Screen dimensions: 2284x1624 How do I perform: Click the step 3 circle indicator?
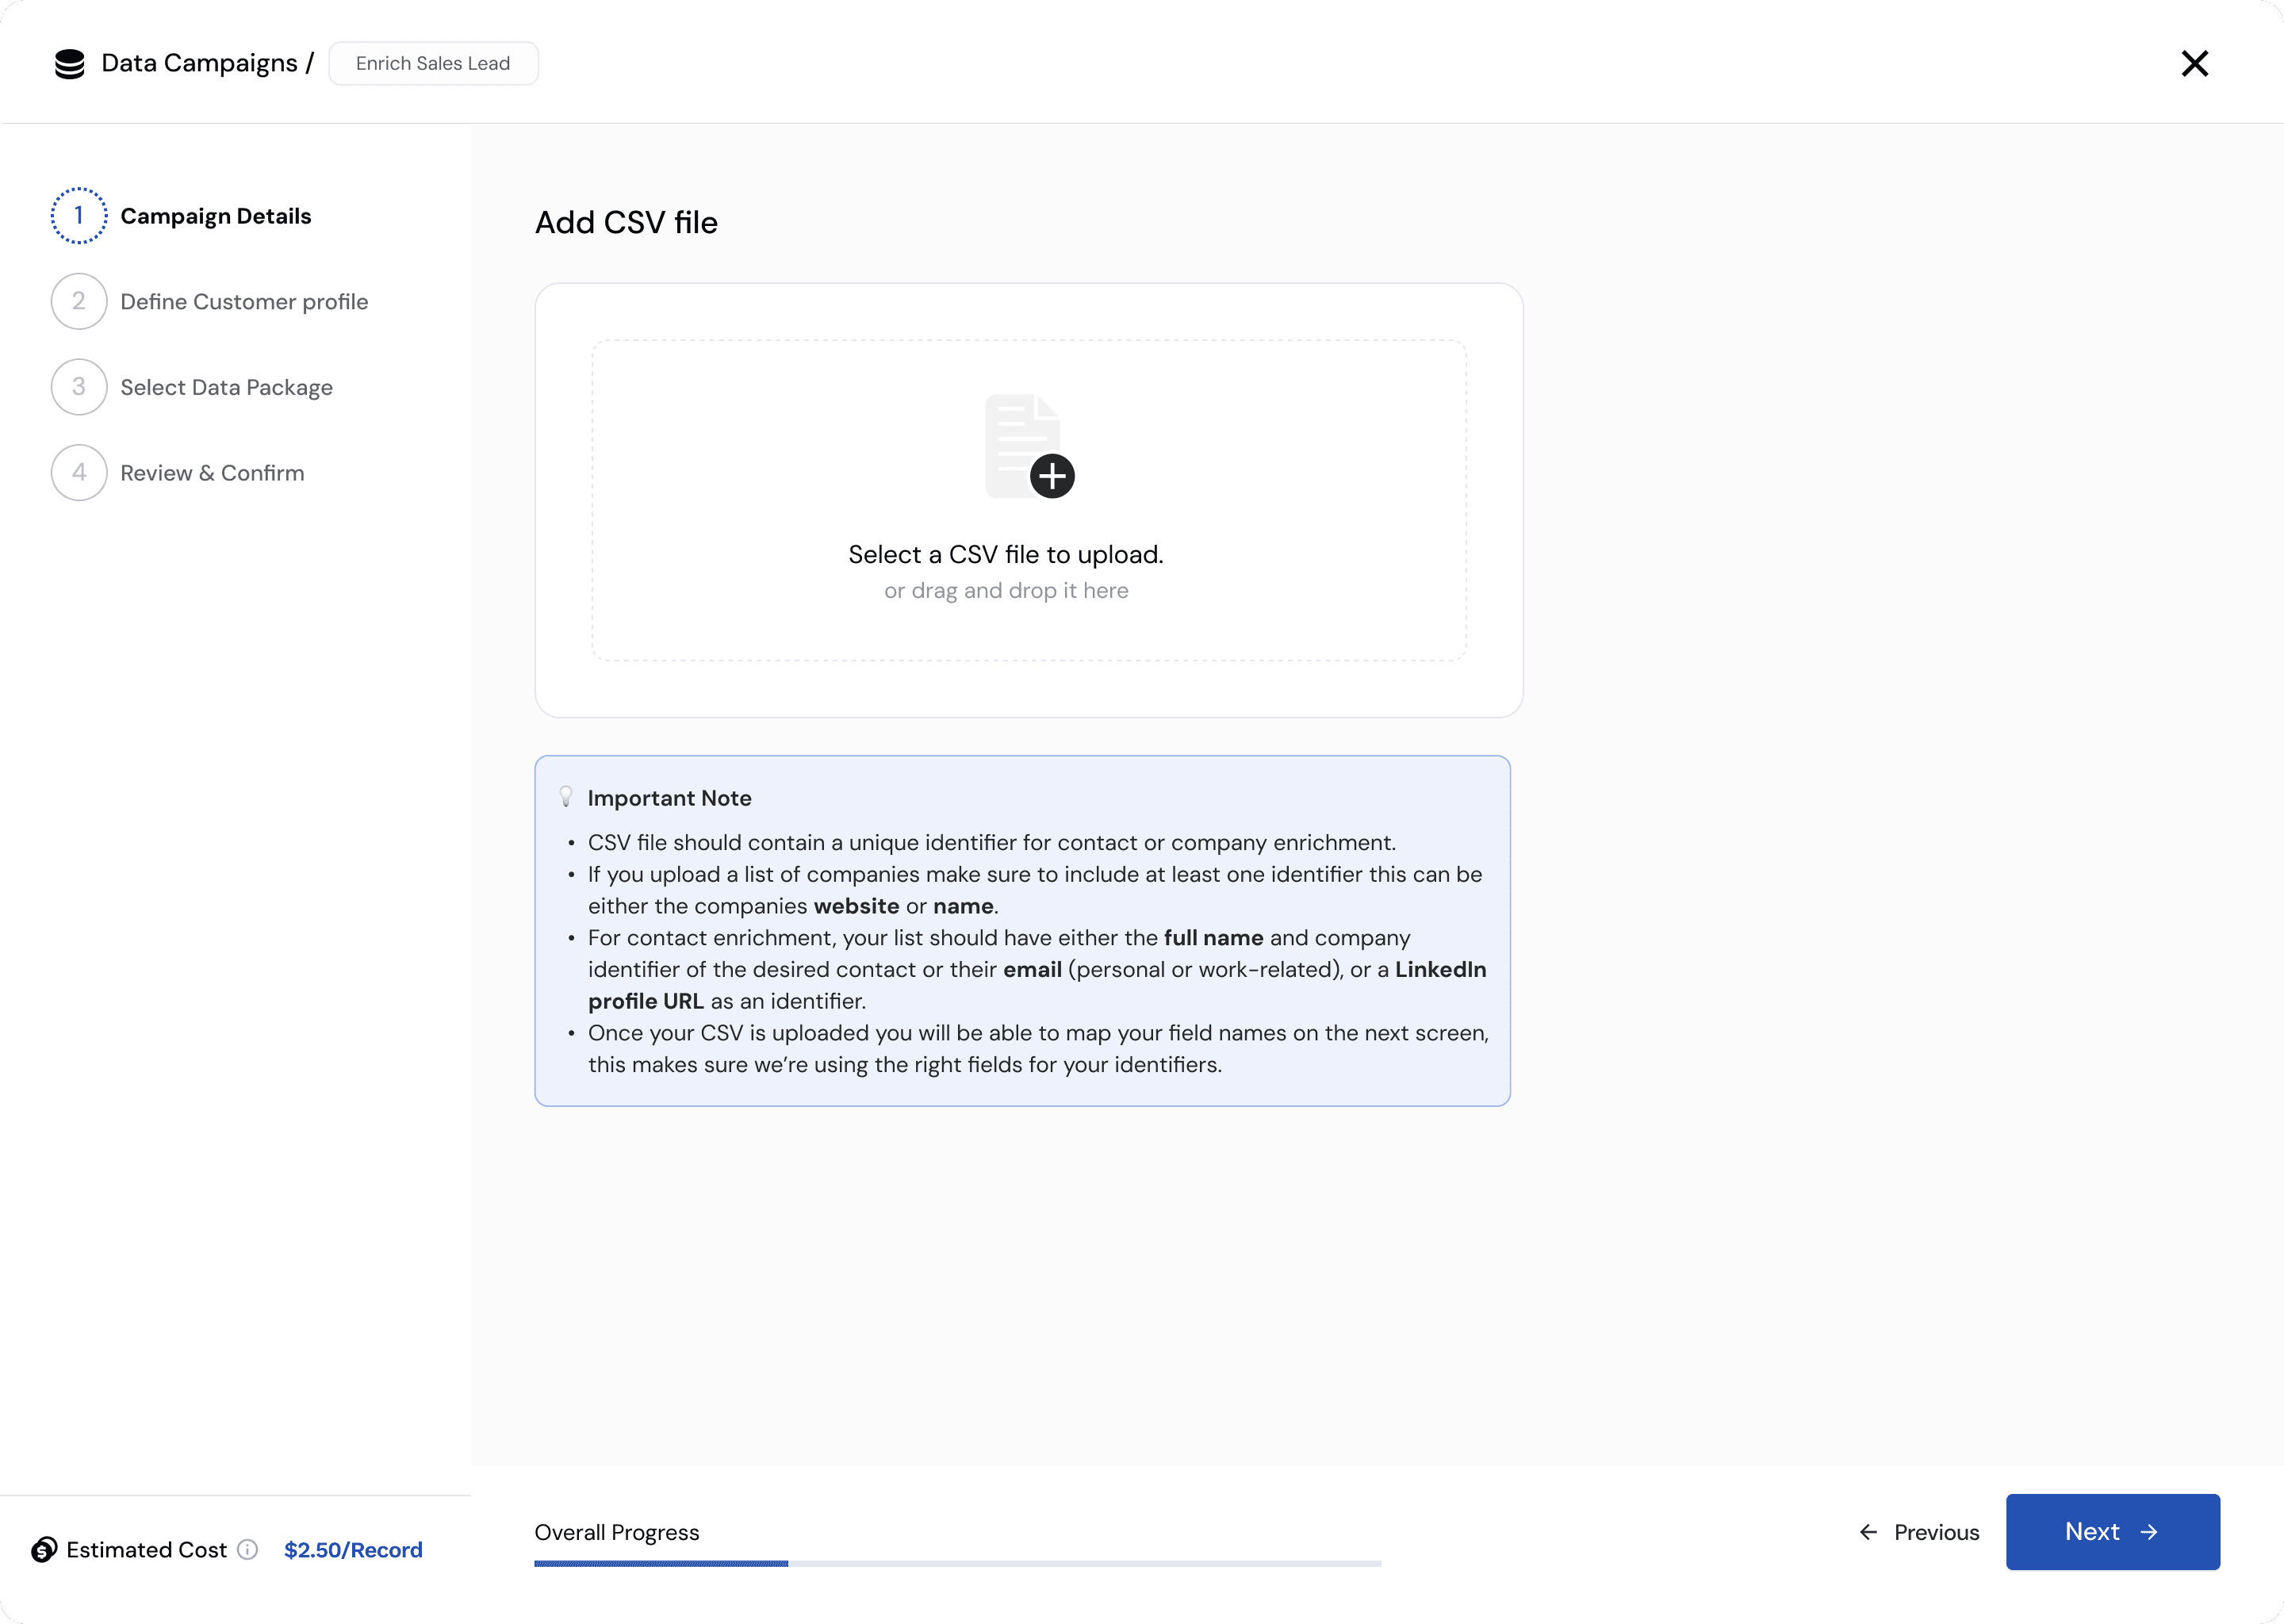(x=79, y=387)
